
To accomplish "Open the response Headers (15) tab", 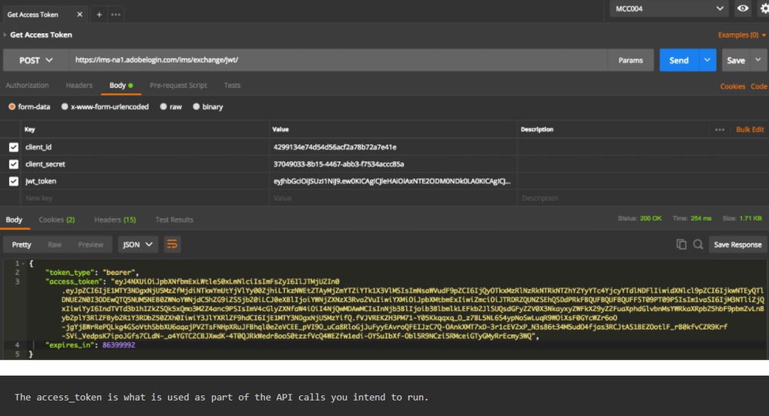I will click(x=115, y=220).
